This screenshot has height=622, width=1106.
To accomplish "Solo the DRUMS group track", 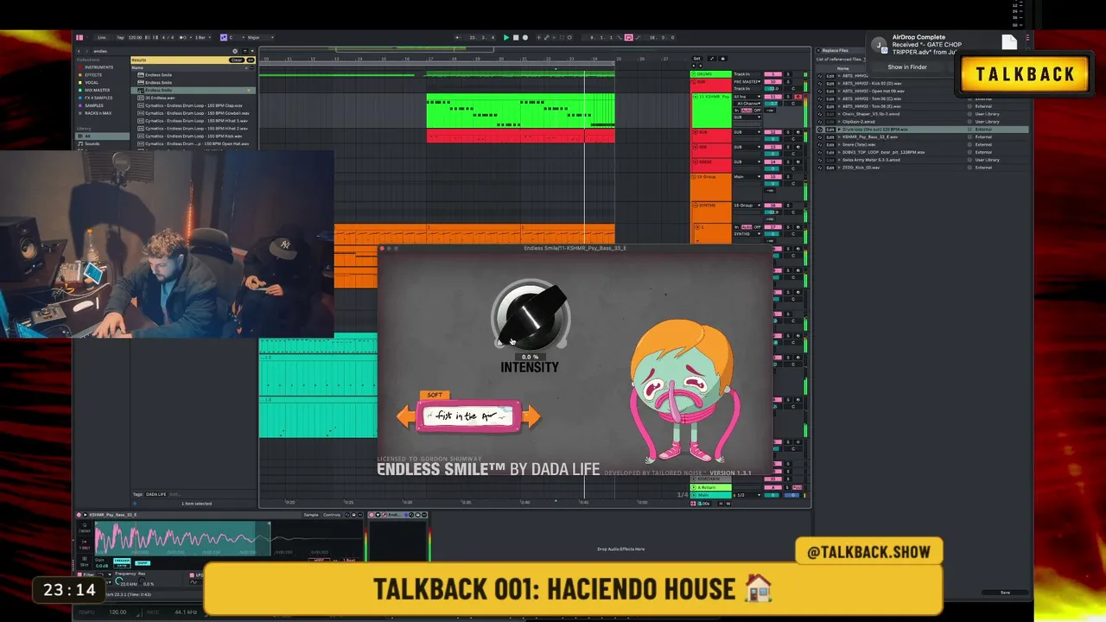I will (788, 74).
